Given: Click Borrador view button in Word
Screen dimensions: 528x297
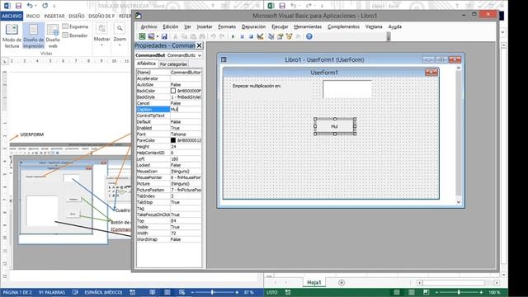Looking at the screenshot, I should tap(75, 35).
